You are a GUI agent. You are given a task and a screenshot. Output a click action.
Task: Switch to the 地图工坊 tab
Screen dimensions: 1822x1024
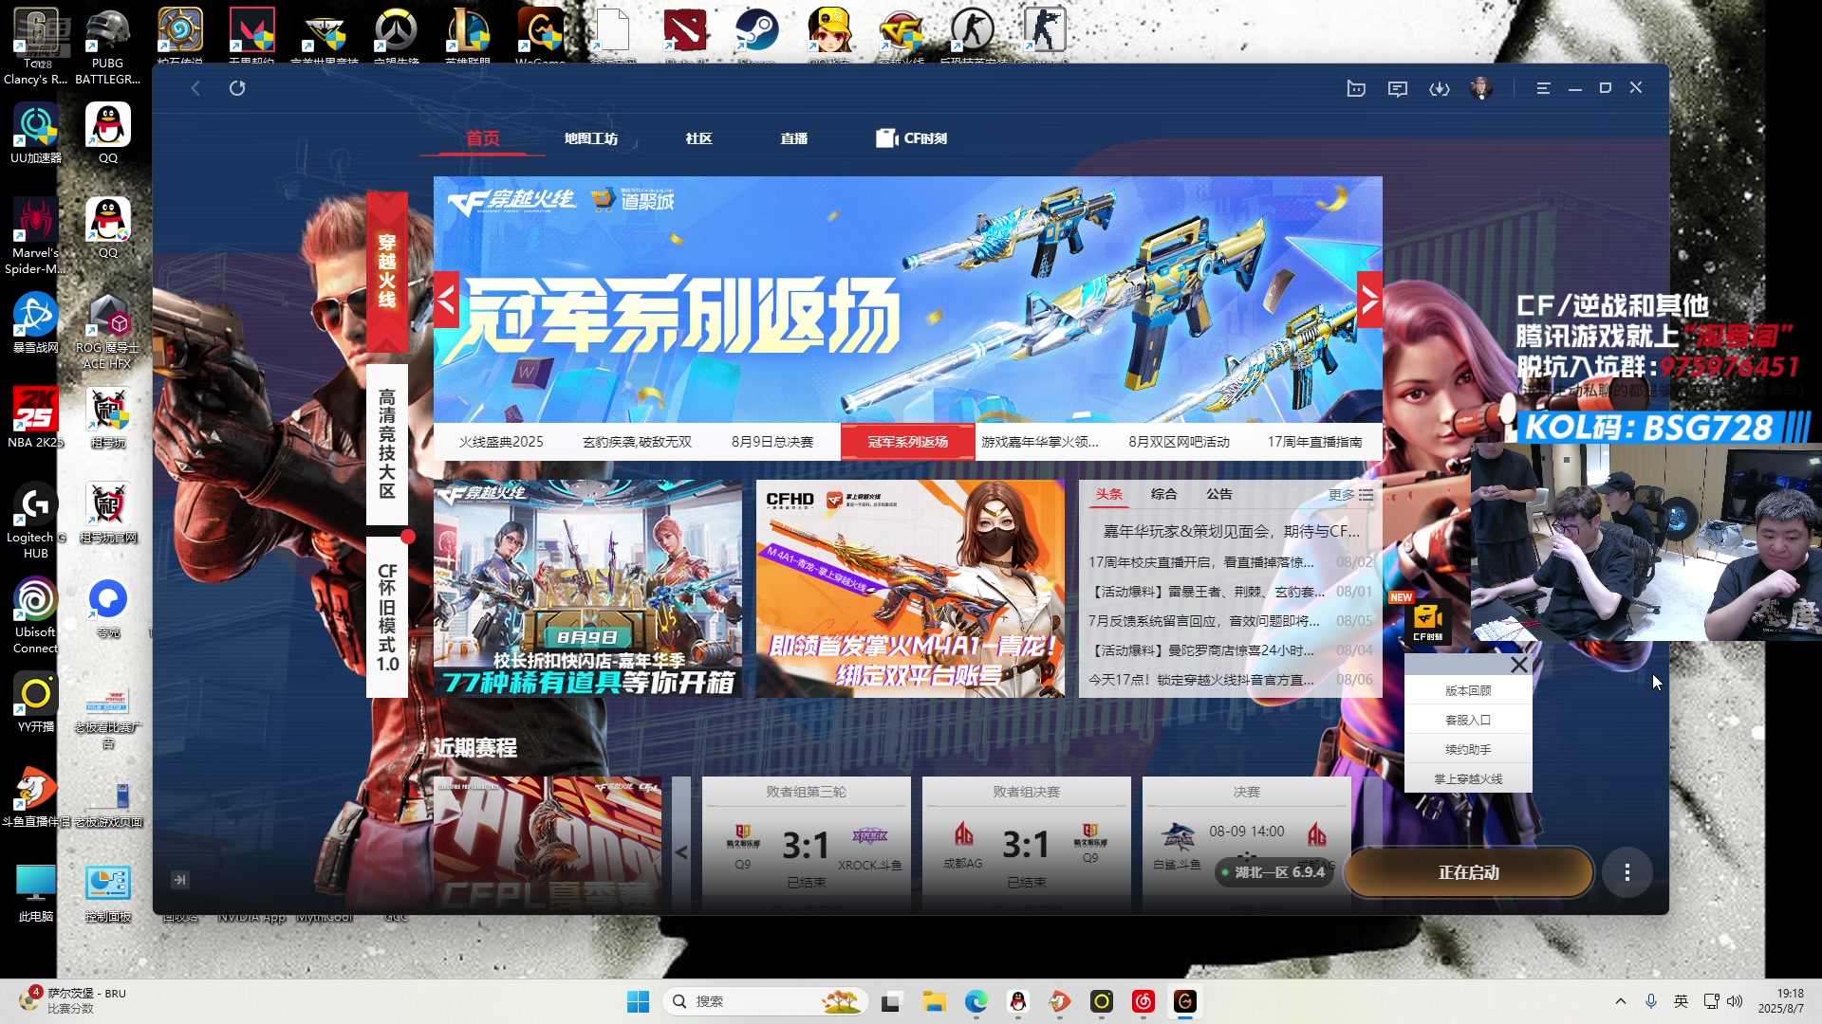coord(591,138)
